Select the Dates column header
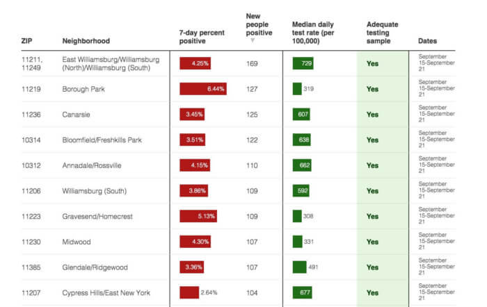This screenshot has height=307, width=487. coord(427,42)
